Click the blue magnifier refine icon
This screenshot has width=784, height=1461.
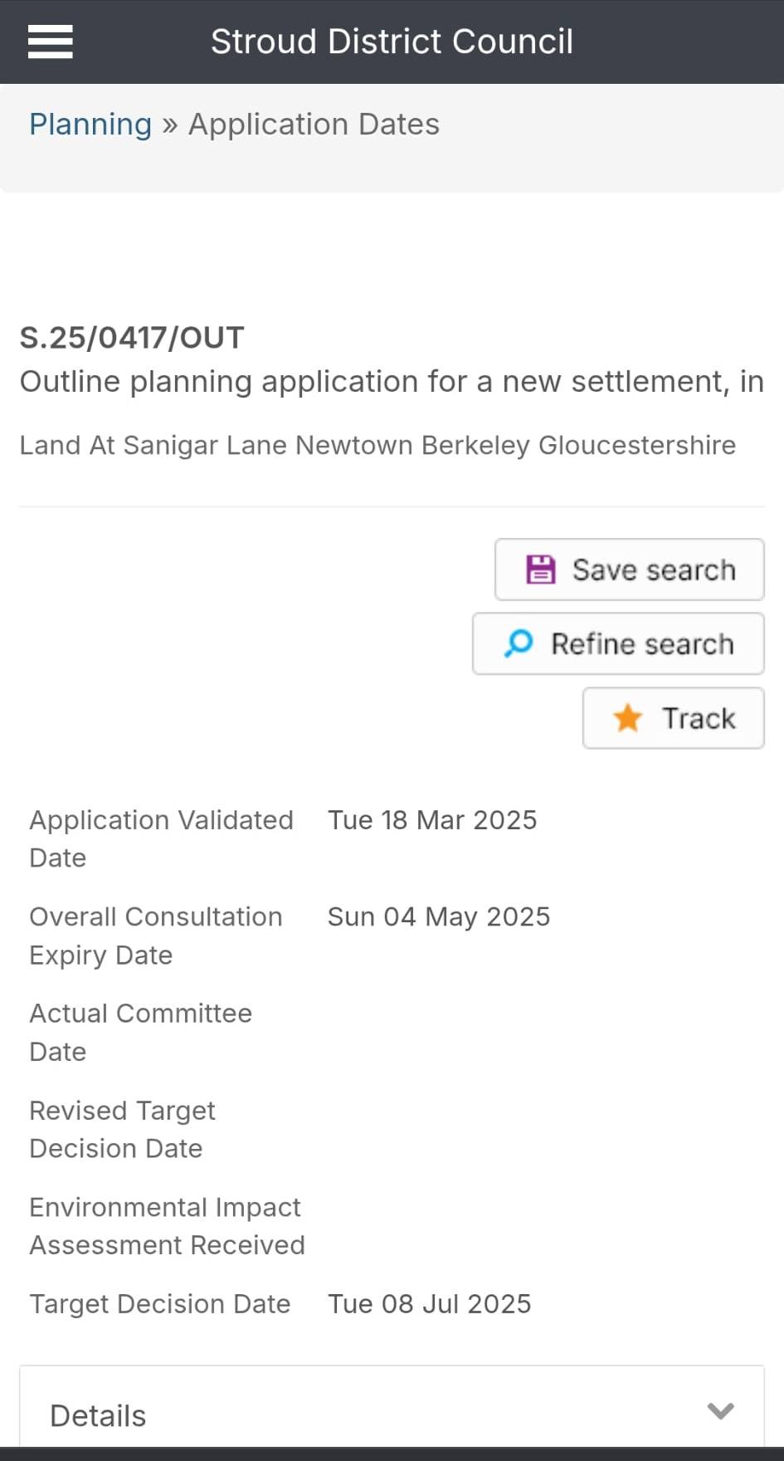point(519,643)
